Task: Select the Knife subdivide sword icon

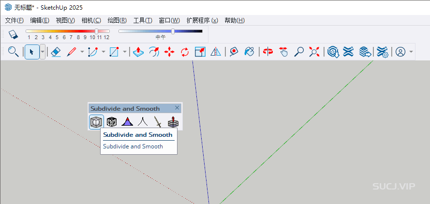Action: click(158, 122)
